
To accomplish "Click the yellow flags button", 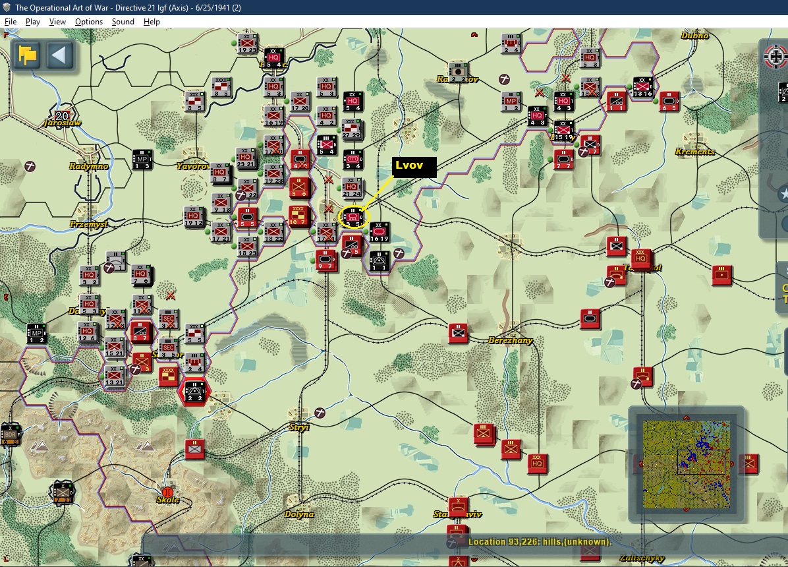I will 27,55.
